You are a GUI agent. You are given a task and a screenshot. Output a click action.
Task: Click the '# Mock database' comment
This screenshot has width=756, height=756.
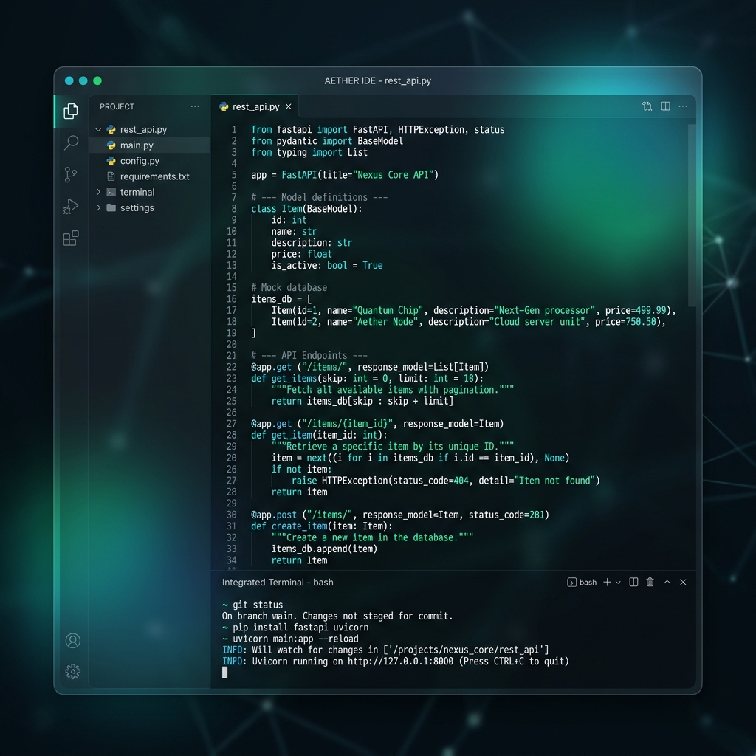(x=289, y=287)
